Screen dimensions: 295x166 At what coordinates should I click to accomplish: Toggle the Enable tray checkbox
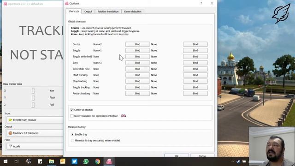click(72, 134)
